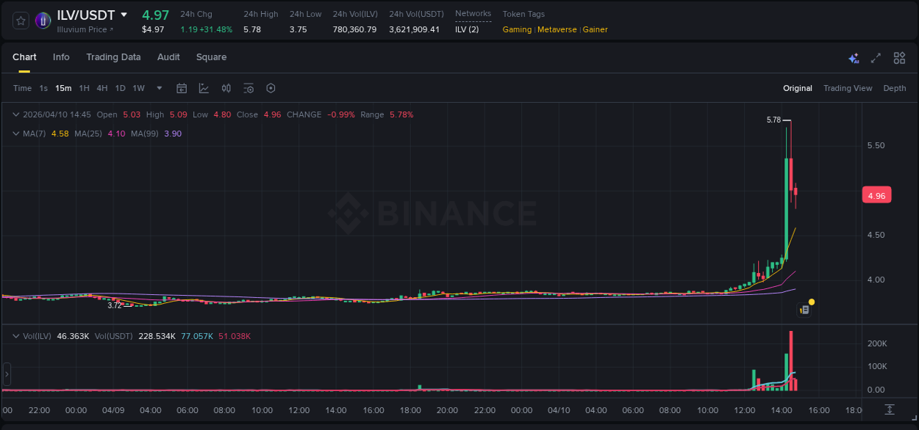Screen dimensions: 919x430
Task: Toggle ILV/USDT as favorite pair
Action: click(x=20, y=21)
